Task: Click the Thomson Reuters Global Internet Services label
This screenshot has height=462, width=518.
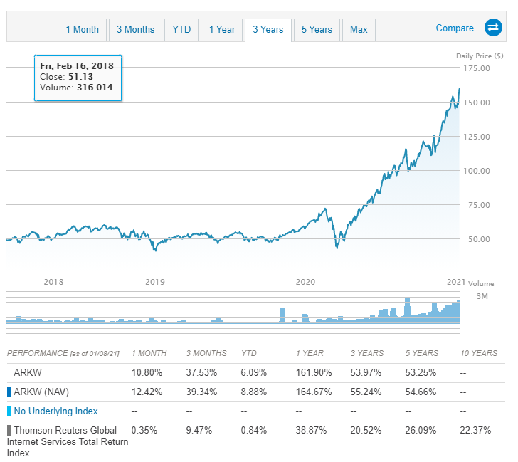Action: [68, 441]
